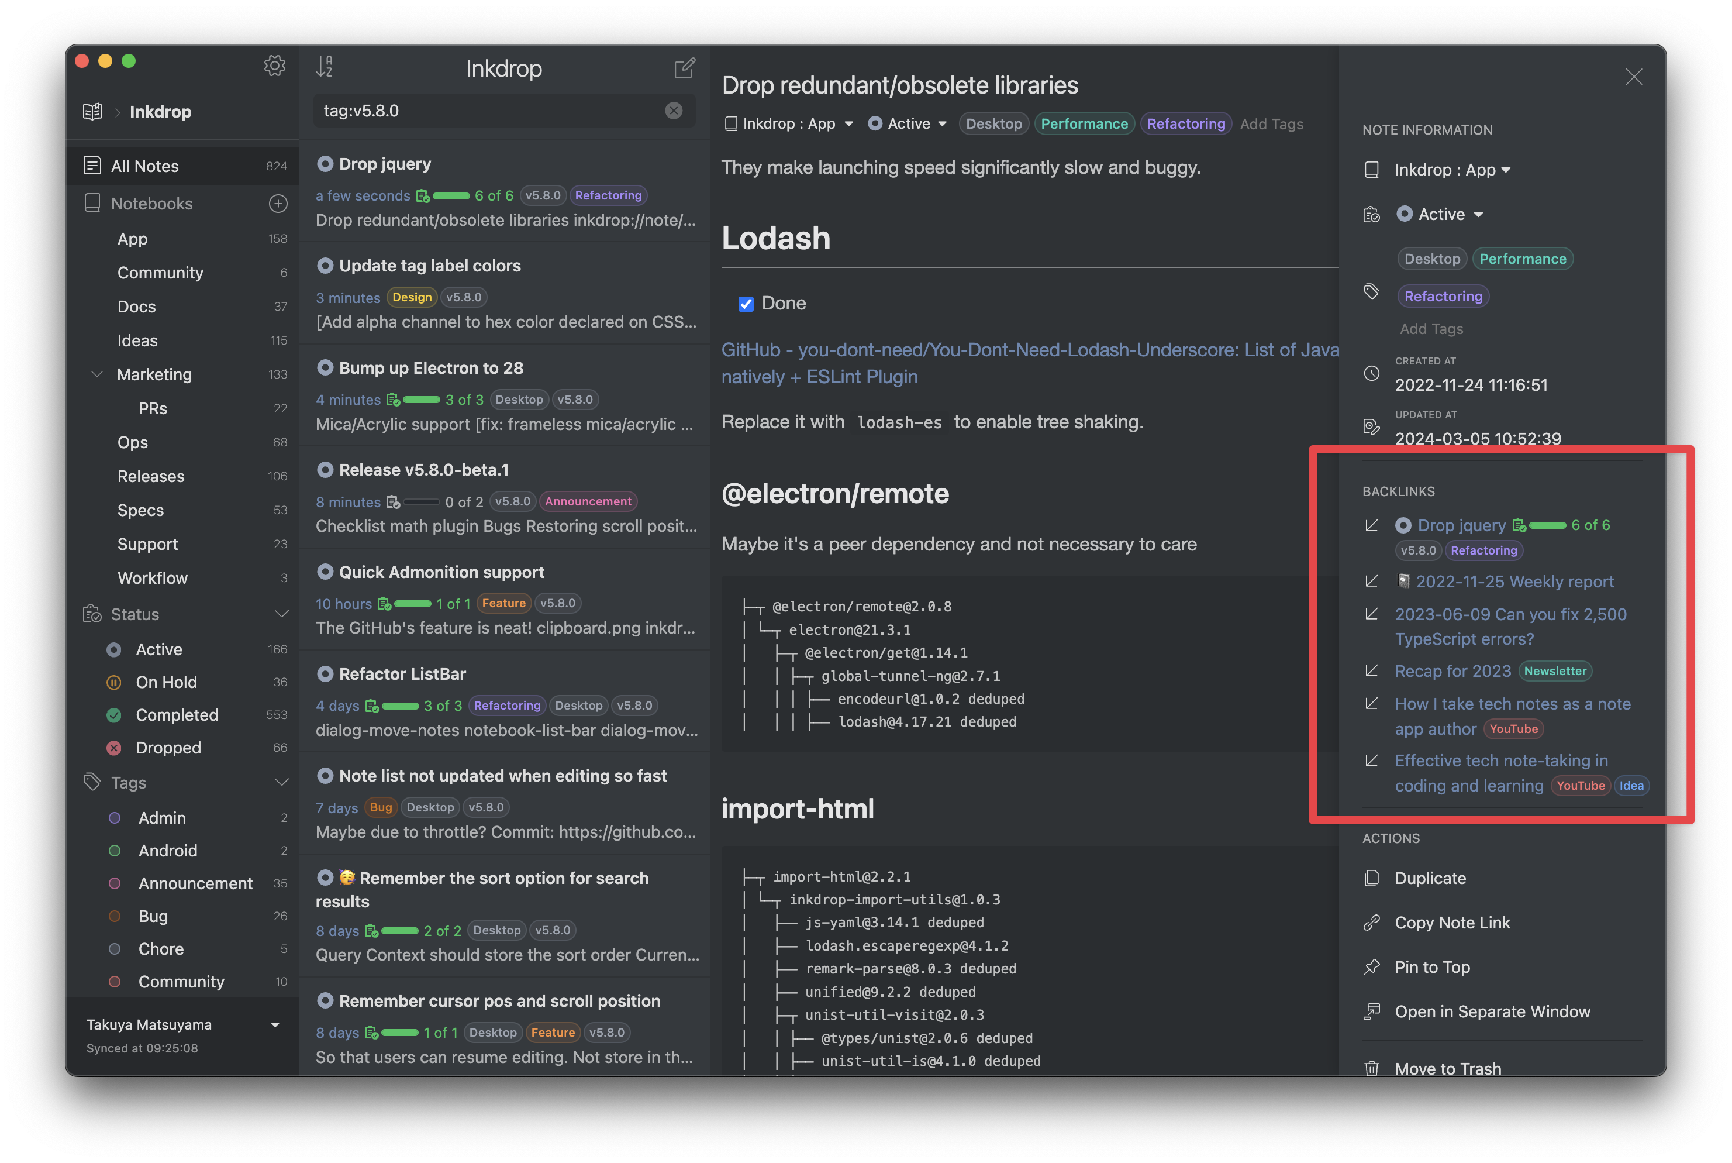
Task: Click the move to trash icon
Action: (x=1371, y=1067)
